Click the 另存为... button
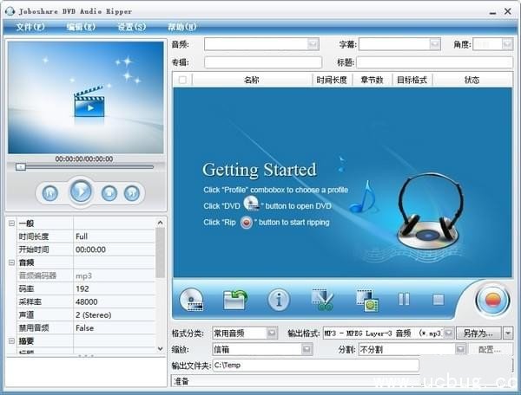 tap(478, 333)
